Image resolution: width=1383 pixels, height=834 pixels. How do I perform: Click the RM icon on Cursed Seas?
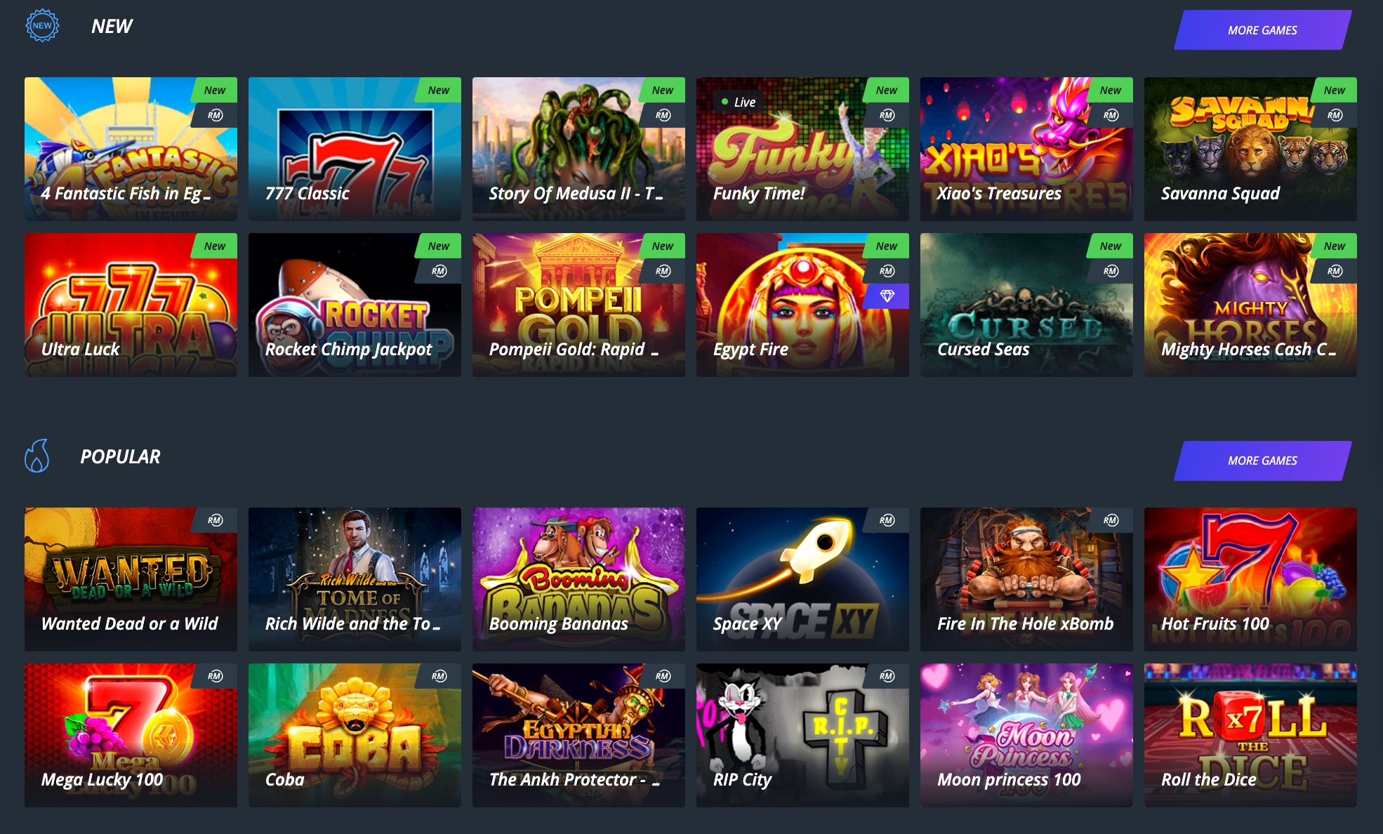pyautogui.click(x=1111, y=271)
